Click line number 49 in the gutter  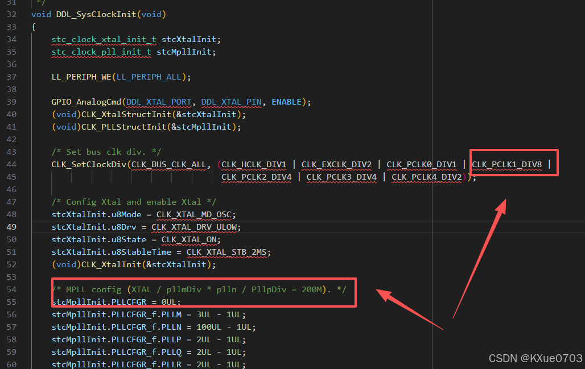[x=11, y=227]
